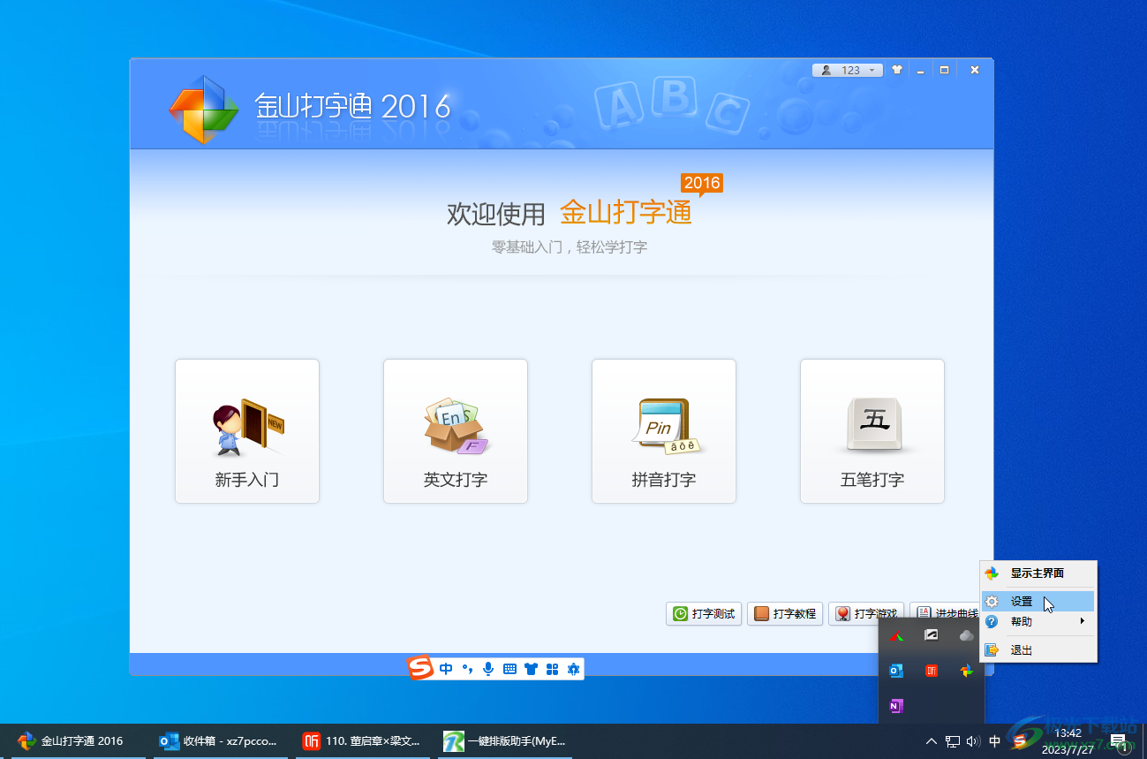Viewport: 1147px width, 759px height.
Task: Choose 设置 from the tray context menu
Action: (1038, 602)
